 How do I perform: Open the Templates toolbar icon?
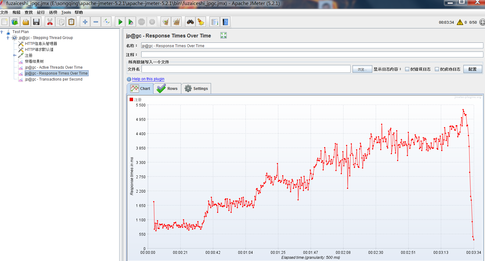click(15, 22)
